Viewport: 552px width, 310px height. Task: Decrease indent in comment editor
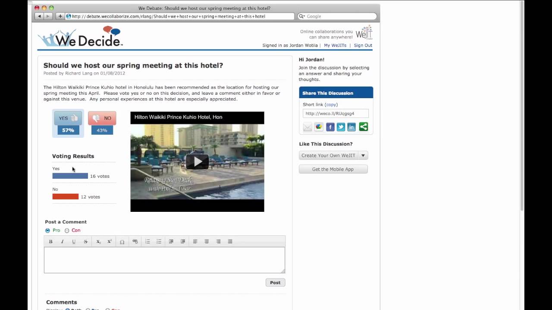coord(171,242)
